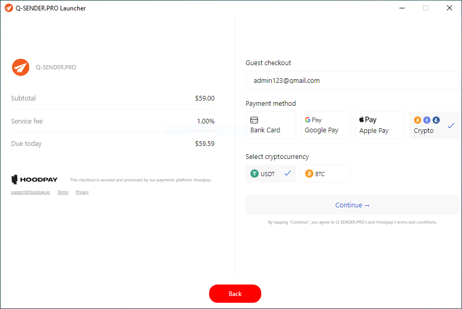Click the terms and conditions agreement notice
Image resolution: width=462 pixels, height=309 pixels.
click(x=352, y=222)
